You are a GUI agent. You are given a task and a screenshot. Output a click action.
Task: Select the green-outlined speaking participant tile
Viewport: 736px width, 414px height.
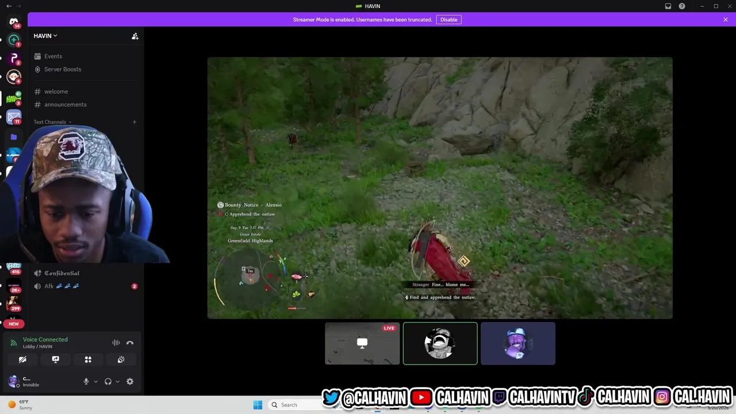click(440, 343)
